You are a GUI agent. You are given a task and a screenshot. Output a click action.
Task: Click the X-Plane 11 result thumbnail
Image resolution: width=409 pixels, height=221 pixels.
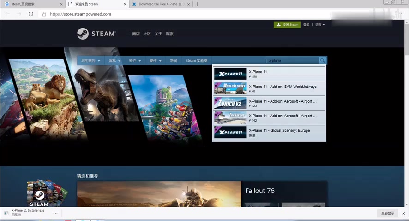230,74
